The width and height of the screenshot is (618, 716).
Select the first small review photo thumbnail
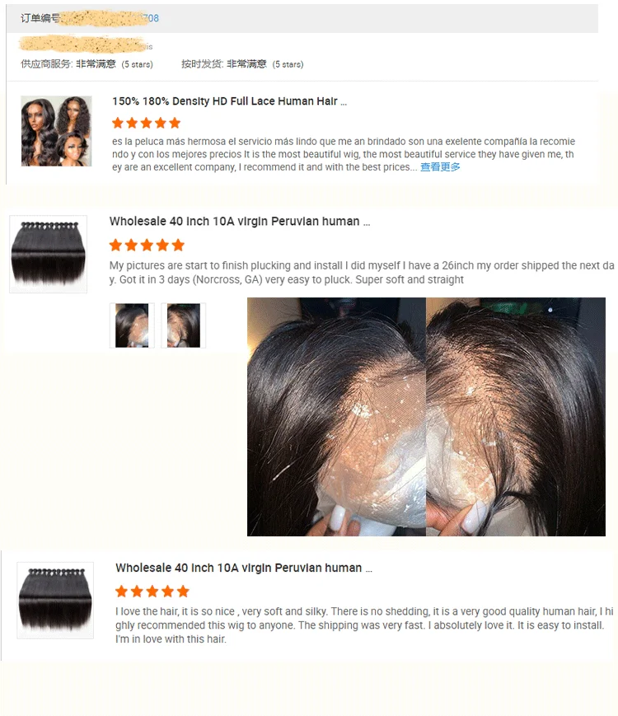pyautogui.click(x=132, y=325)
